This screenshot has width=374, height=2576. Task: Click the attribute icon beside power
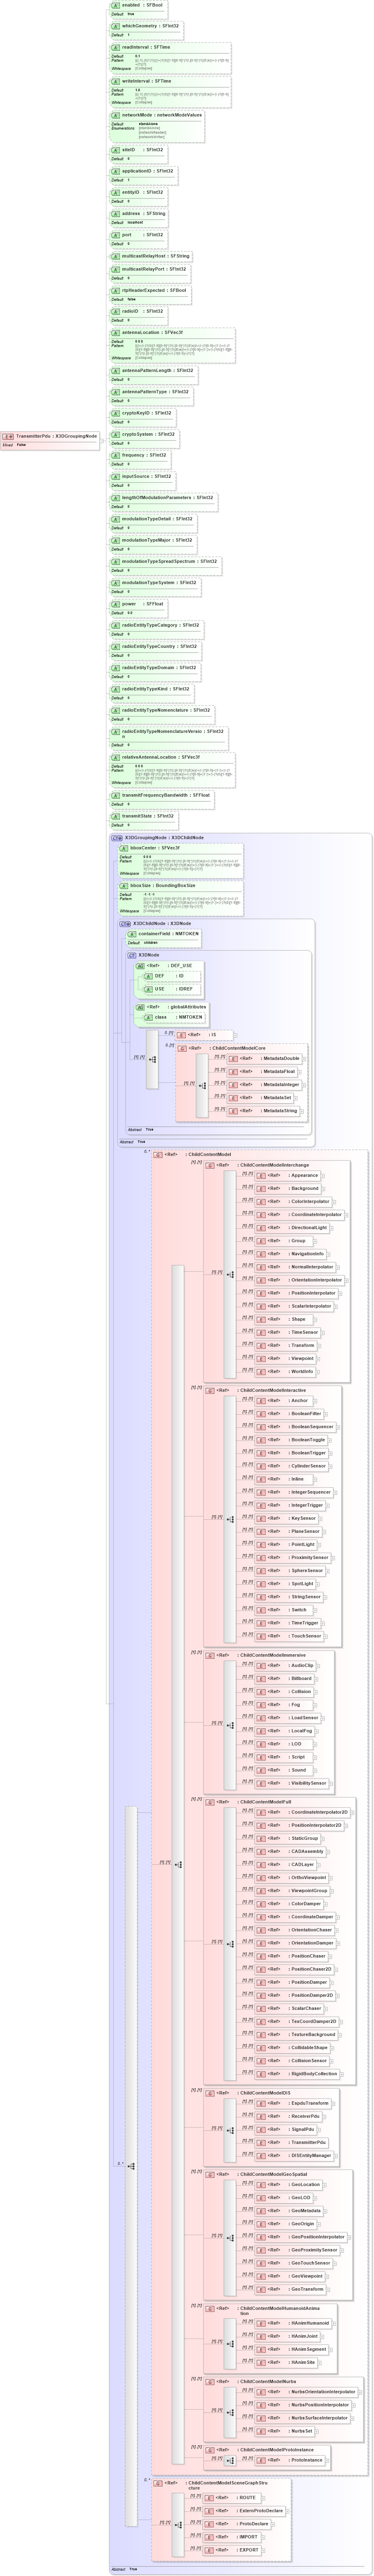[116, 604]
